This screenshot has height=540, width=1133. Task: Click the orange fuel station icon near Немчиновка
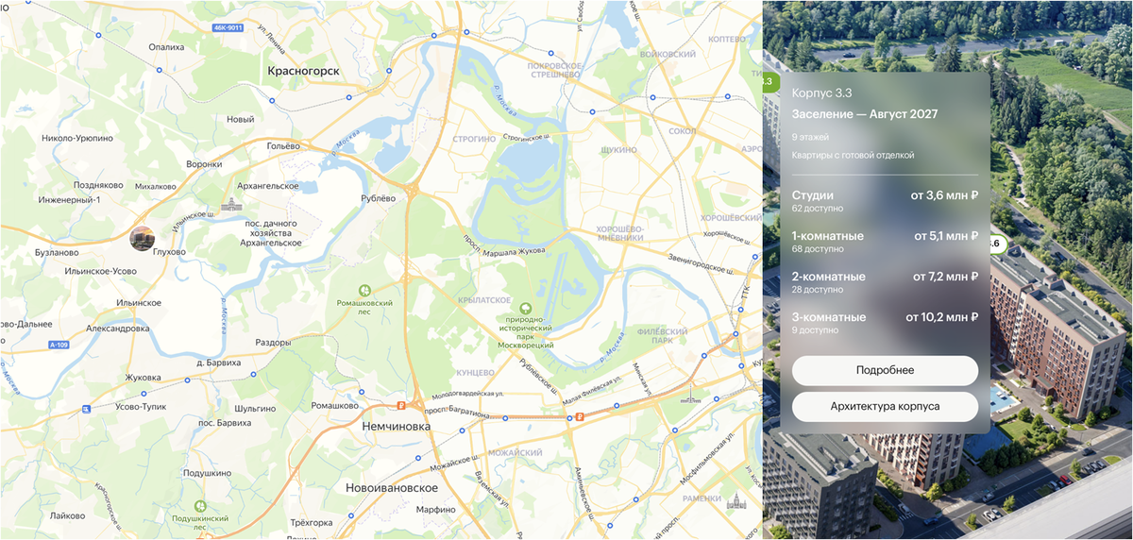[x=401, y=407]
